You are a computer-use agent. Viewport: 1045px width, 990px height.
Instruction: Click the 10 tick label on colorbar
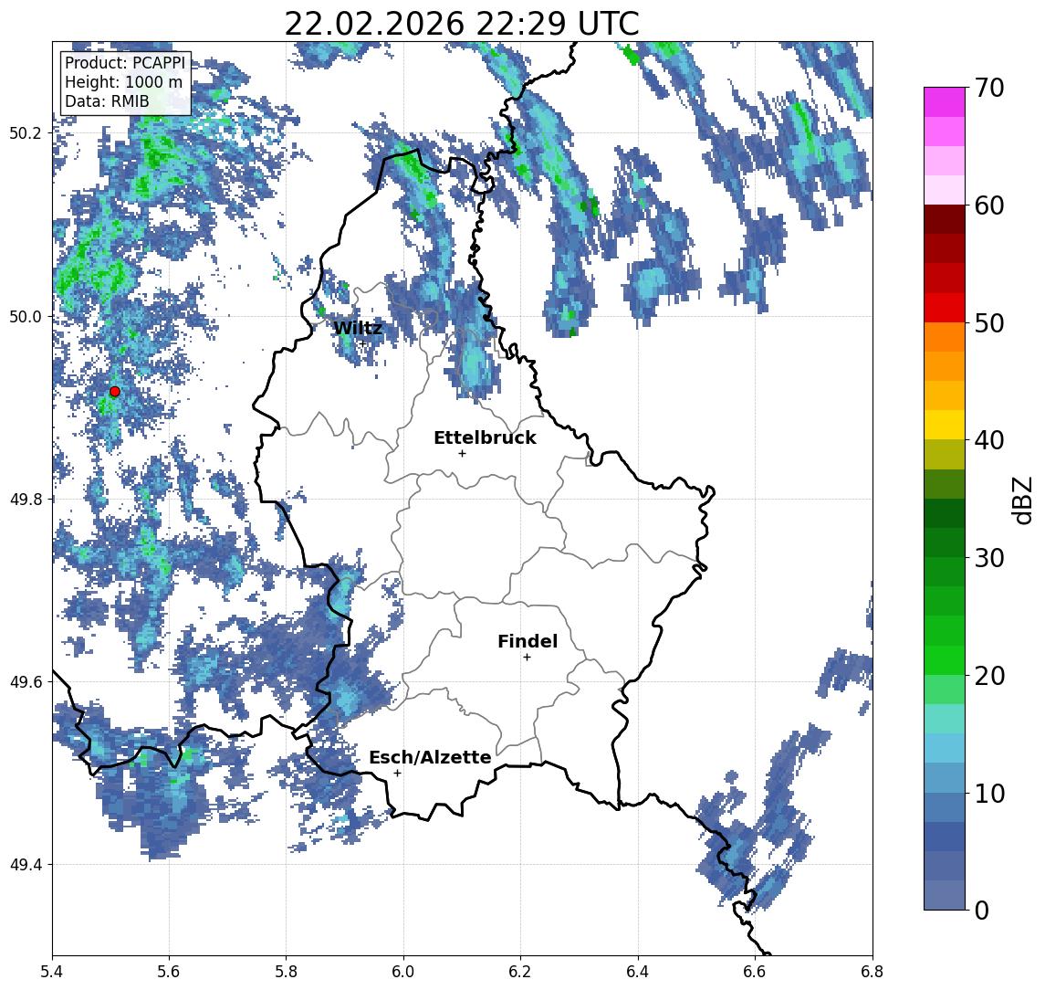(989, 793)
